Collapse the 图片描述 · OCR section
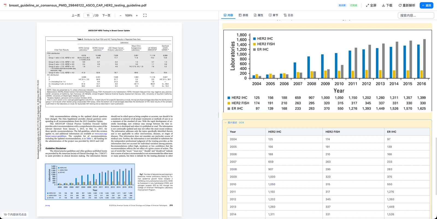This screenshot has height=219, width=437. point(226,123)
